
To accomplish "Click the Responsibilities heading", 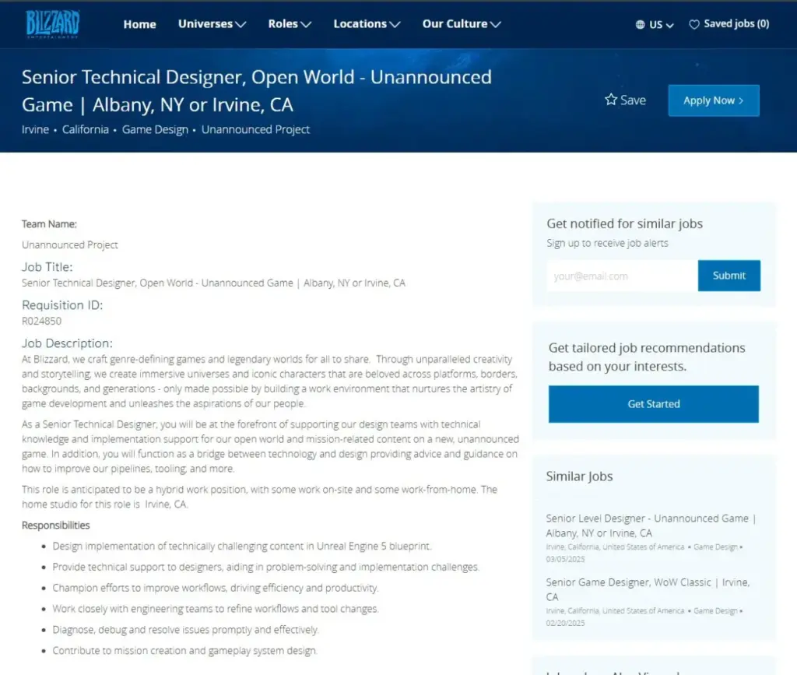I will click(x=56, y=526).
